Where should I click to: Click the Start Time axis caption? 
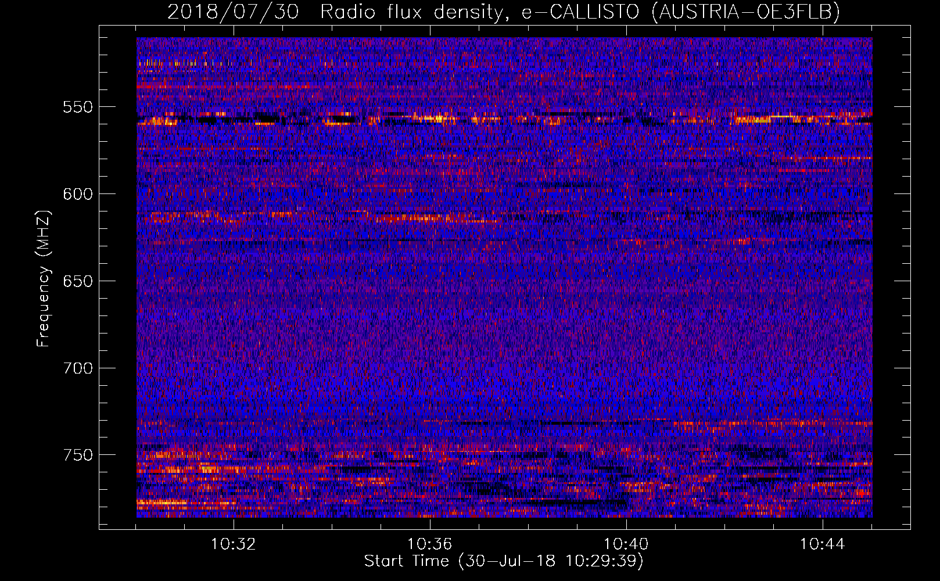pos(504,561)
